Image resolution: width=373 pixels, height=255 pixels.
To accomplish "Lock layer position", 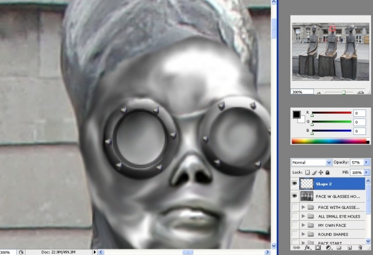I will tap(321, 172).
